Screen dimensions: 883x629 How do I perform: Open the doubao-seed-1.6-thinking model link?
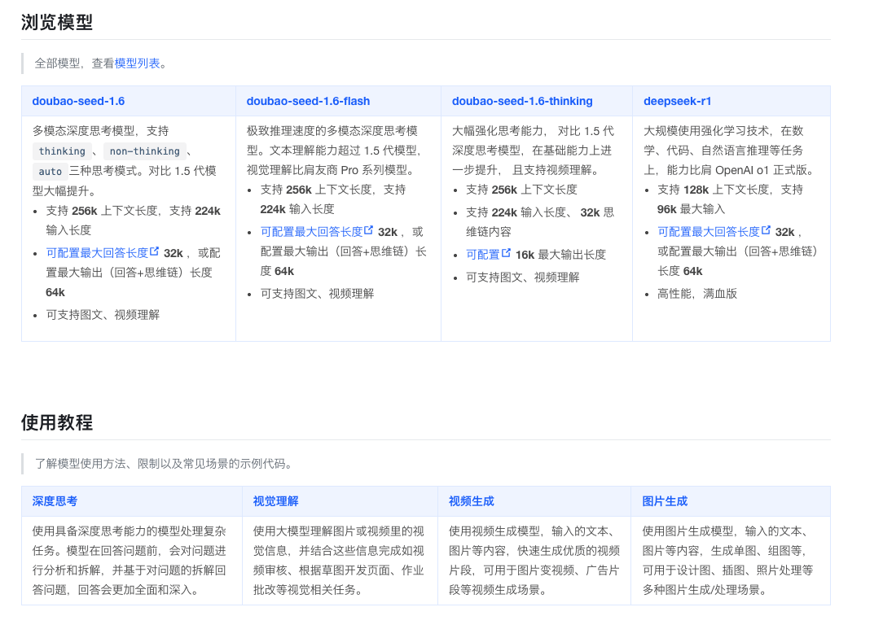click(522, 101)
